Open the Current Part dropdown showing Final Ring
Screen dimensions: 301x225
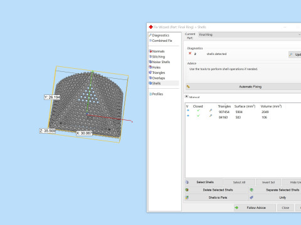(250, 34)
